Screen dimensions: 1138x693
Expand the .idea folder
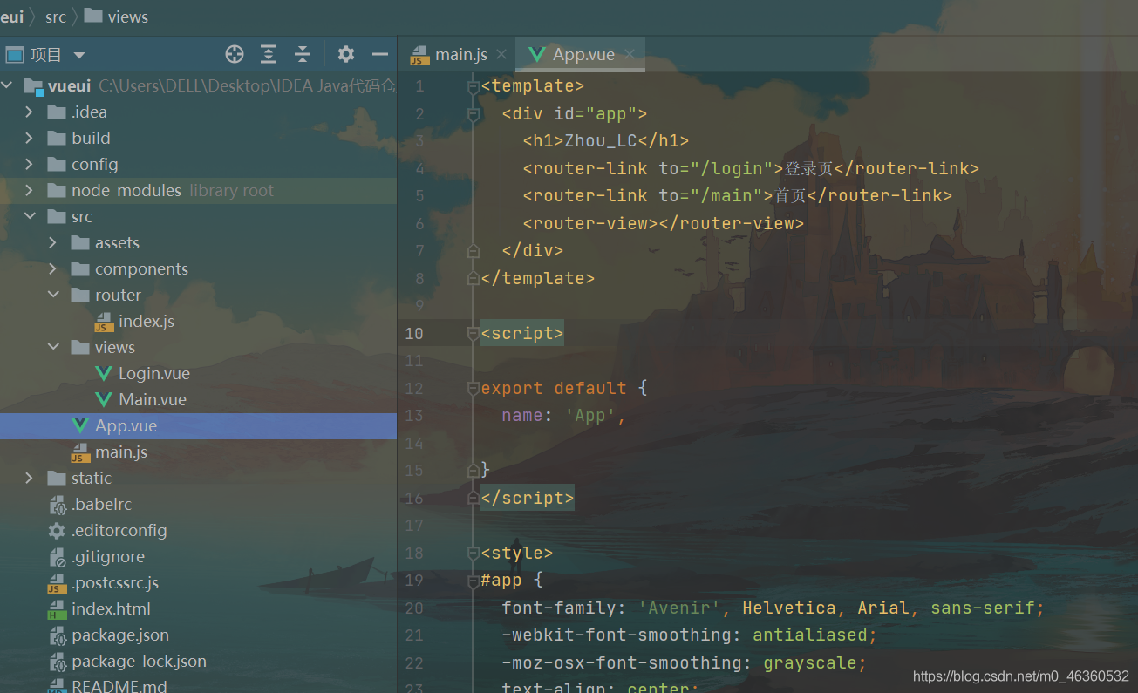pyautogui.click(x=30, y=112)
